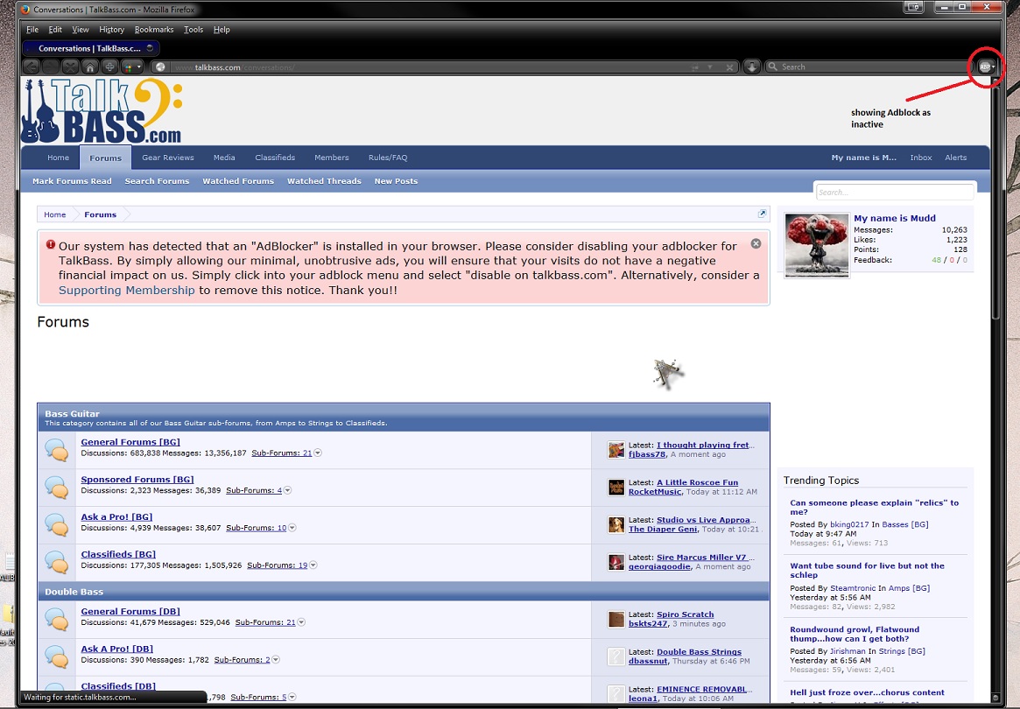1020x709 pixels.
Task: Open the Alerts link
Action: point(955,158)
